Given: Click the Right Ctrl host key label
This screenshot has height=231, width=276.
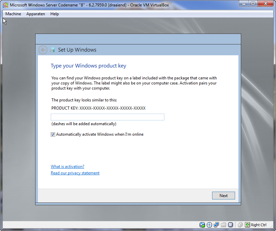Looking at the screenshot, I should [258, 225].
